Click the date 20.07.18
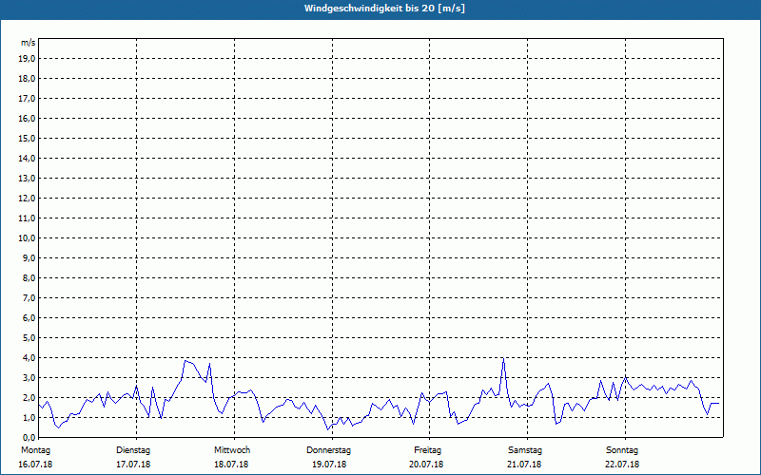 pos(426,465)
